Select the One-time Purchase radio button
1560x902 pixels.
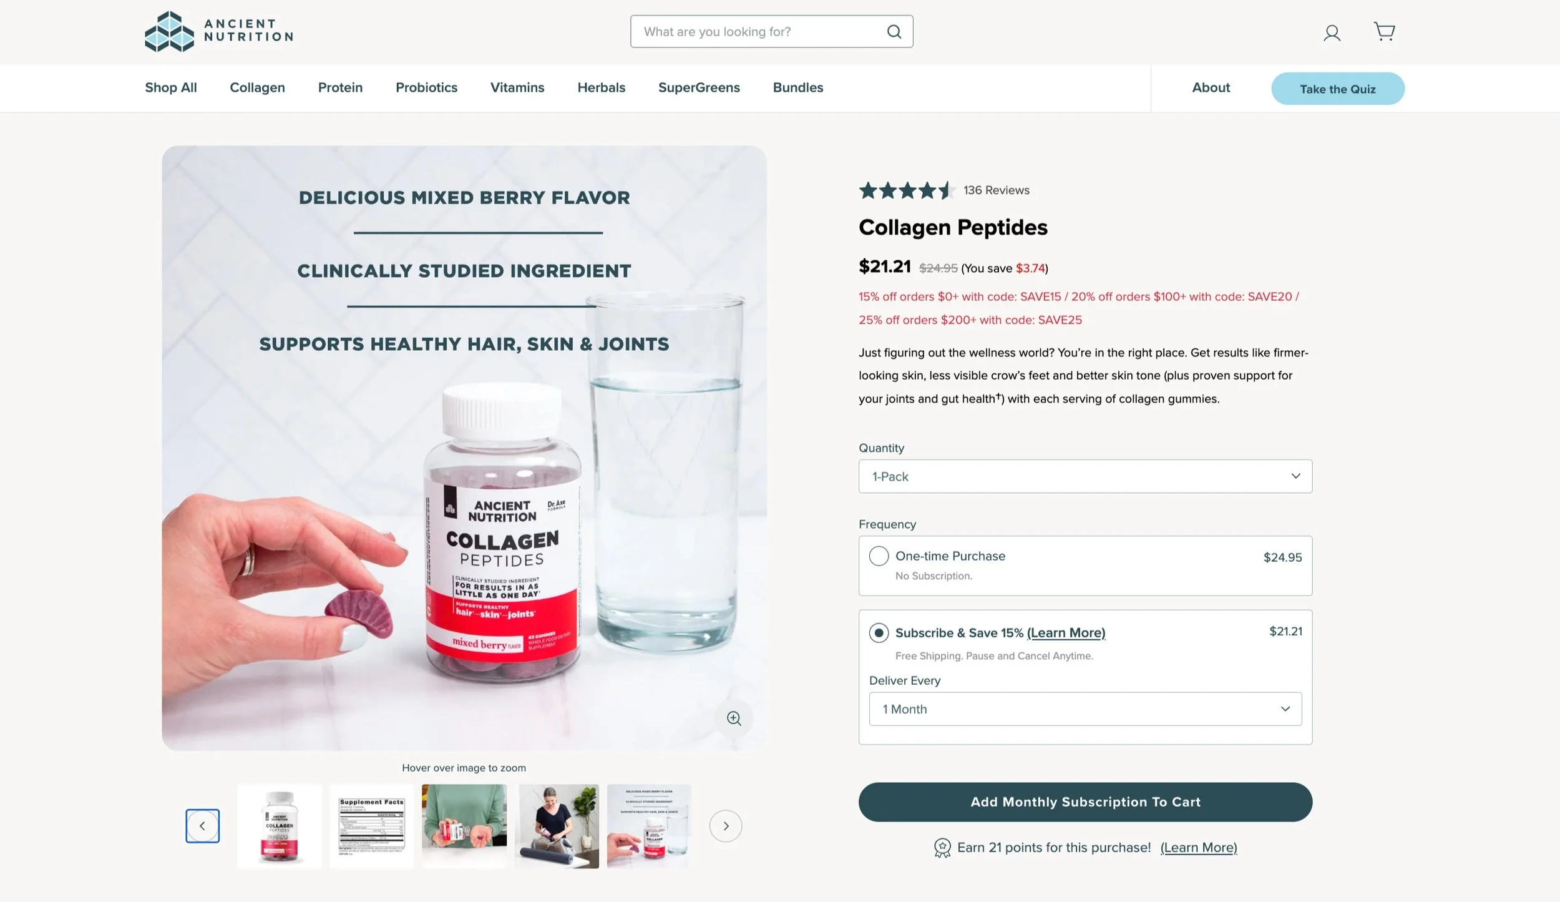pyautogui.click(x=879, y=556)
